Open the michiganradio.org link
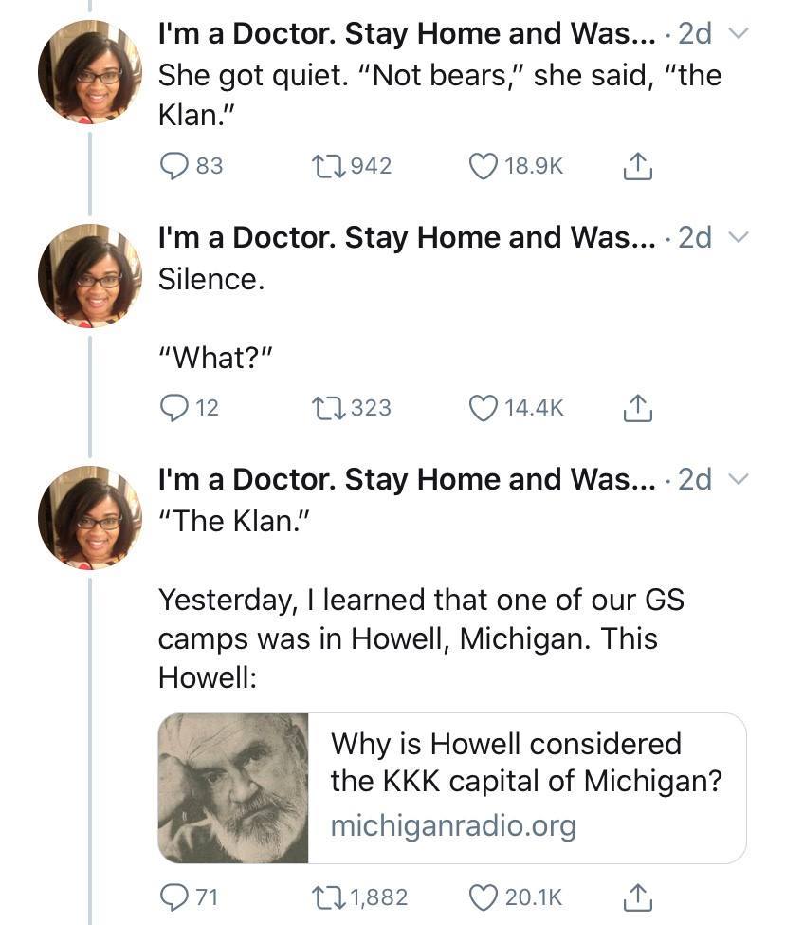The image size is (785, 925). pyautogui.click(x=452, y=825)
